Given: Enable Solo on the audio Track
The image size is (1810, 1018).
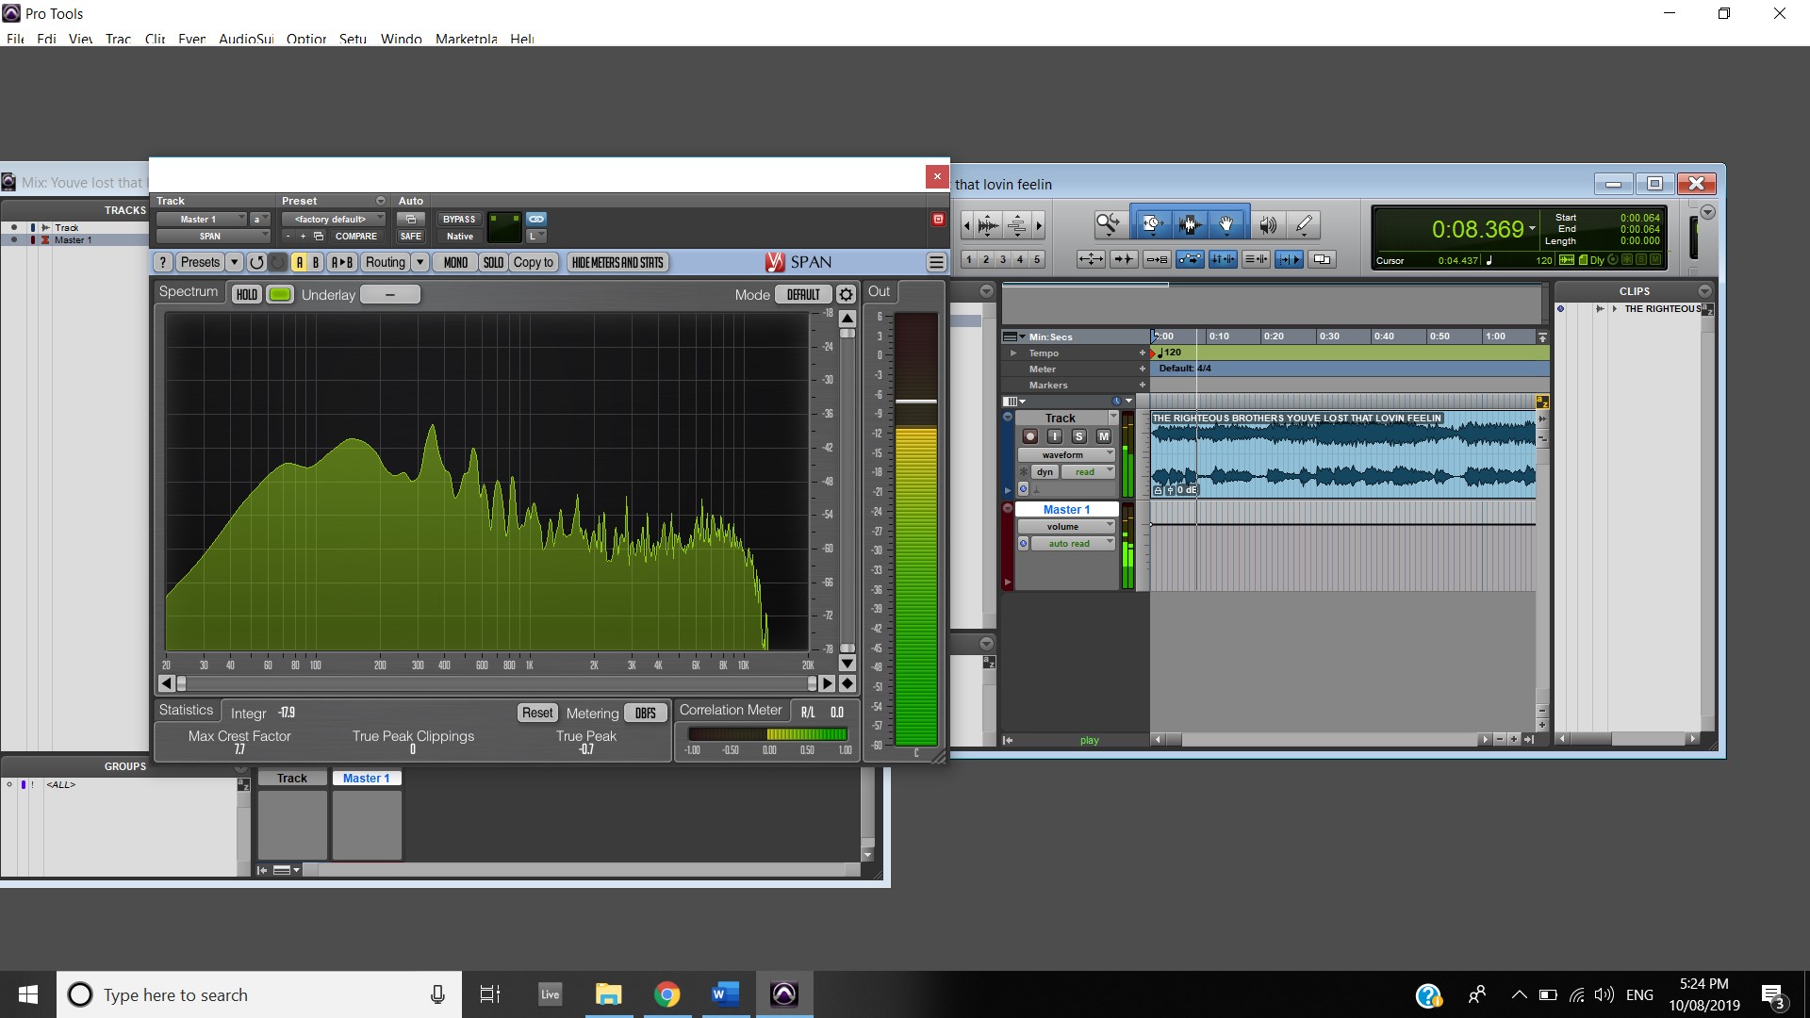Looking at the screenshot, I should 1078,436.
